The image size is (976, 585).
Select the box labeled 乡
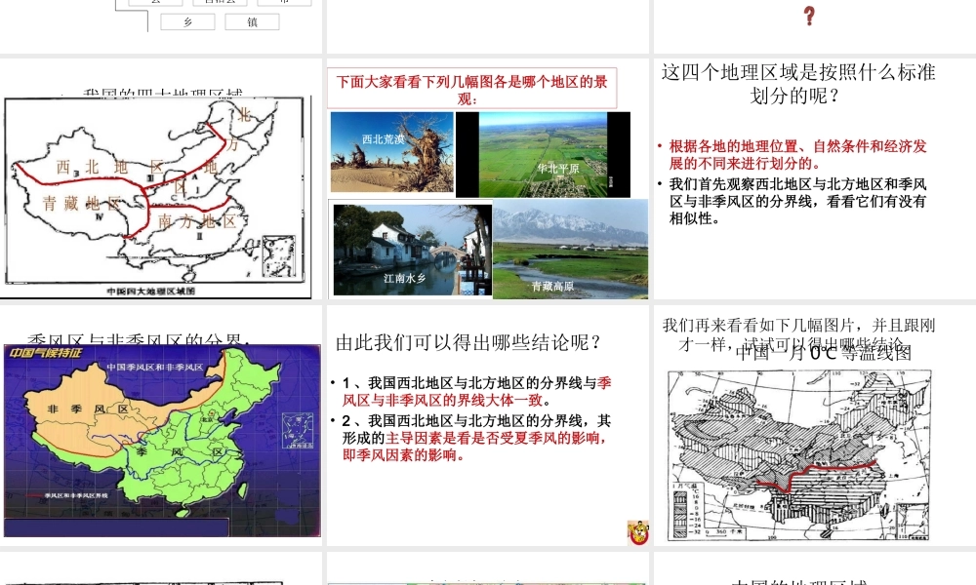[x=187, y=22]
